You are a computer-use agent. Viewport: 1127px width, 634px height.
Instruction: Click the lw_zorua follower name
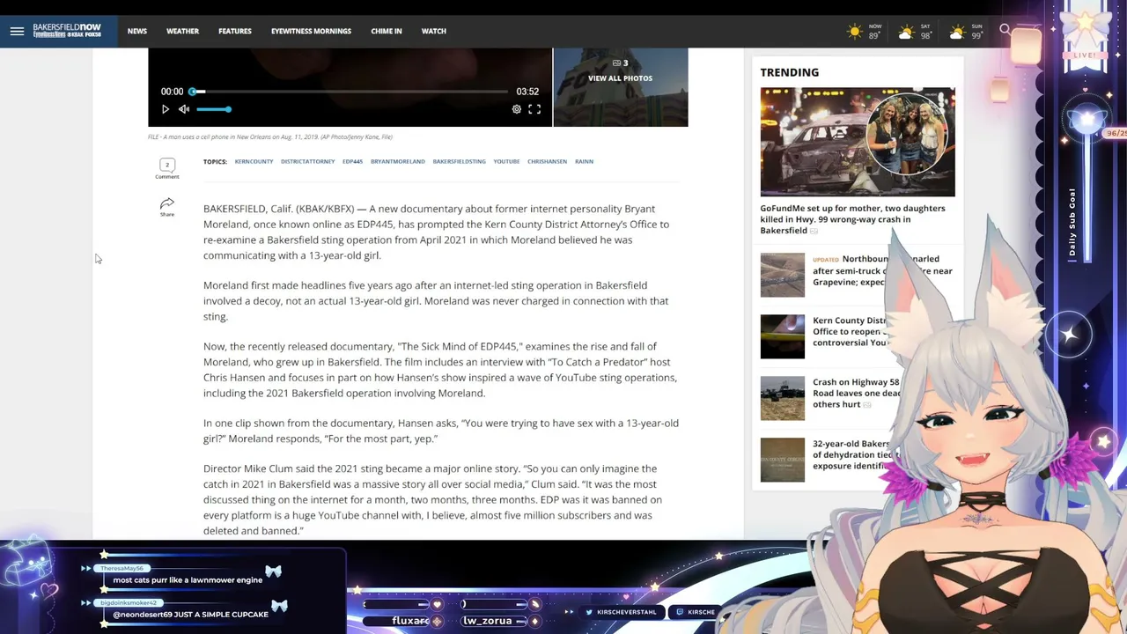point(487,621)
